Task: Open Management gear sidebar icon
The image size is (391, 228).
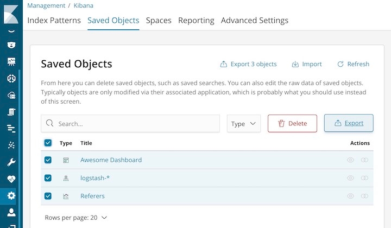Action: [x=11, y=196]
